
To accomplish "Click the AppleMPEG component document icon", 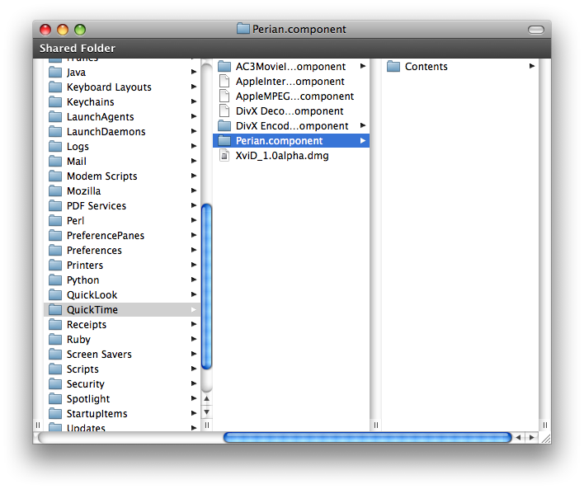I will click(x=224, y=96).
